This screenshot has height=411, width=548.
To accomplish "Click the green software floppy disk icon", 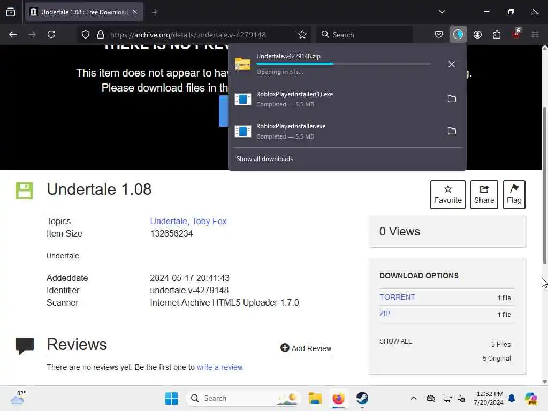I will coord(25,191).
